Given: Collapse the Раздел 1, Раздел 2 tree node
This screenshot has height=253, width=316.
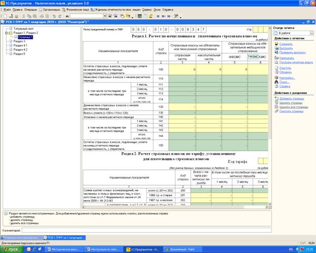Looking at the screenshot, I should tap(7, 33).
